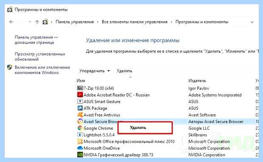The height and width of the screenshot is (162, 263).
Task: Click the Avast Free Antivirus icon
Action: coord(80,115)
